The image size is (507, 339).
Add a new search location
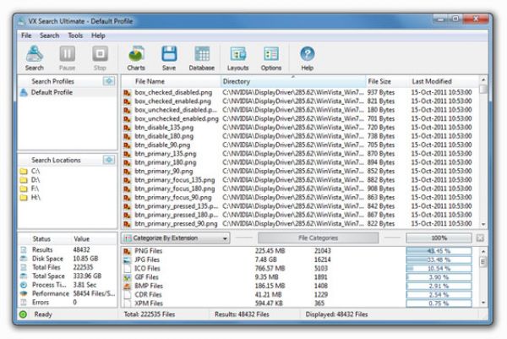click(108, 159)
